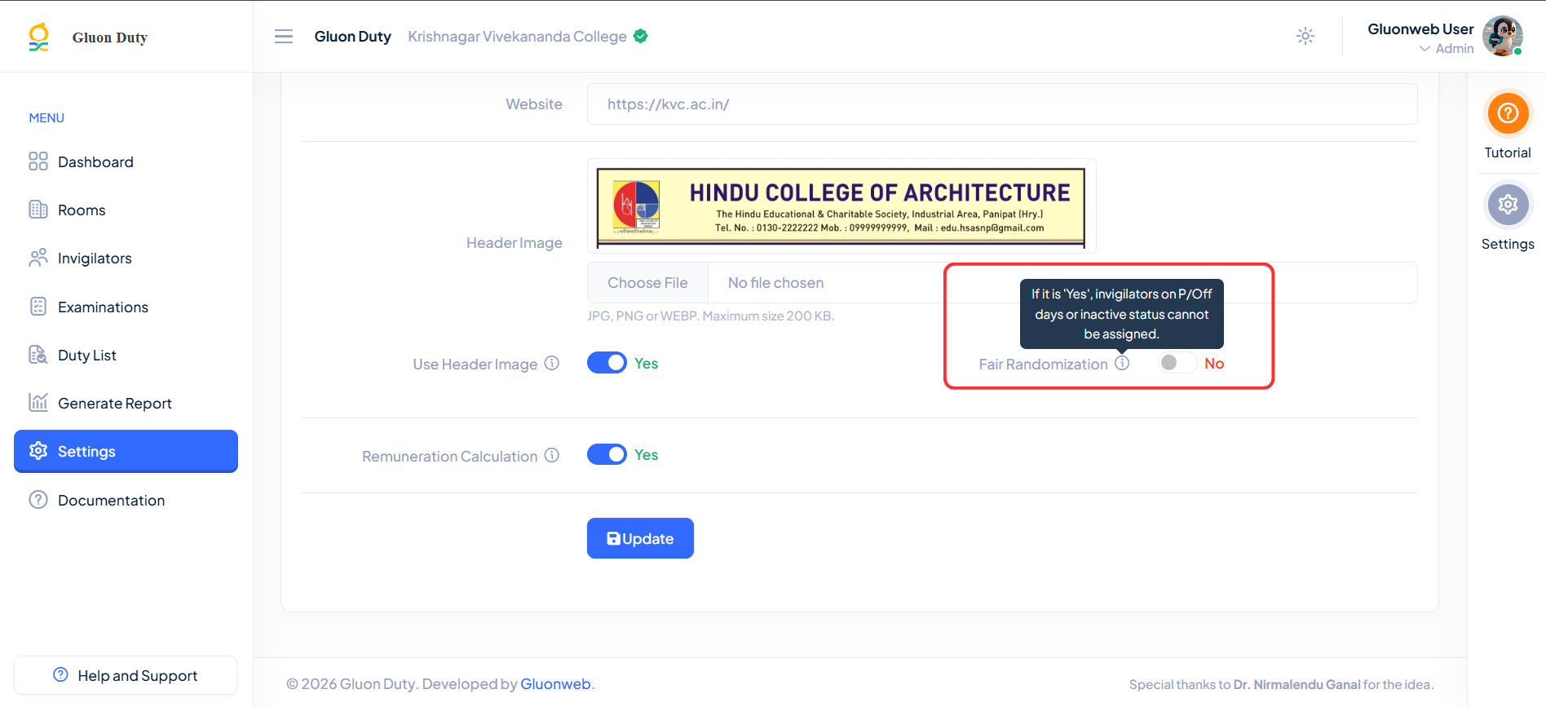Turn off the Remuneration Calculation toggle
Image resolution: width=1546 pixels, height=707 pixels.
[607, 454]
